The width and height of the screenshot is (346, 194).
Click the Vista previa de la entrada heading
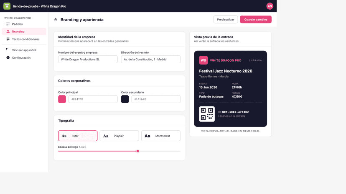point(214,37)
